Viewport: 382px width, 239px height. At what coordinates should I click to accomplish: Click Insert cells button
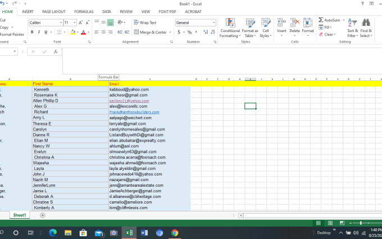point(281,28)
